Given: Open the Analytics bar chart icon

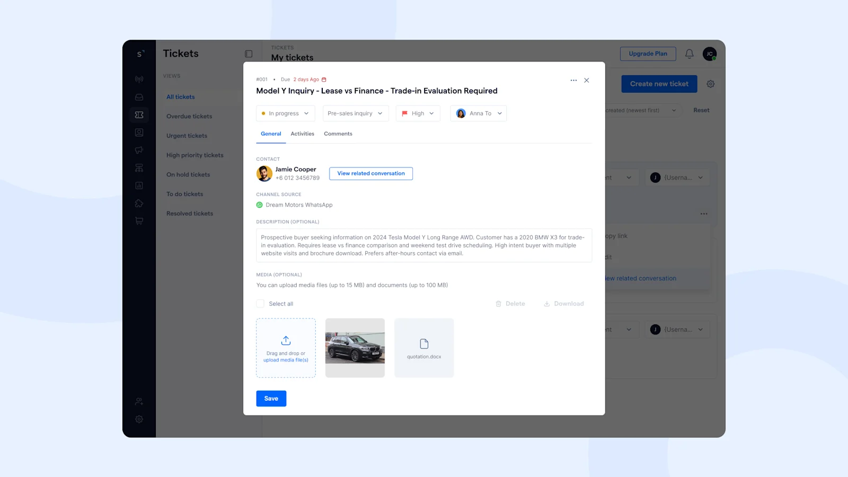Looking at the screenshot, I should 139,185.
